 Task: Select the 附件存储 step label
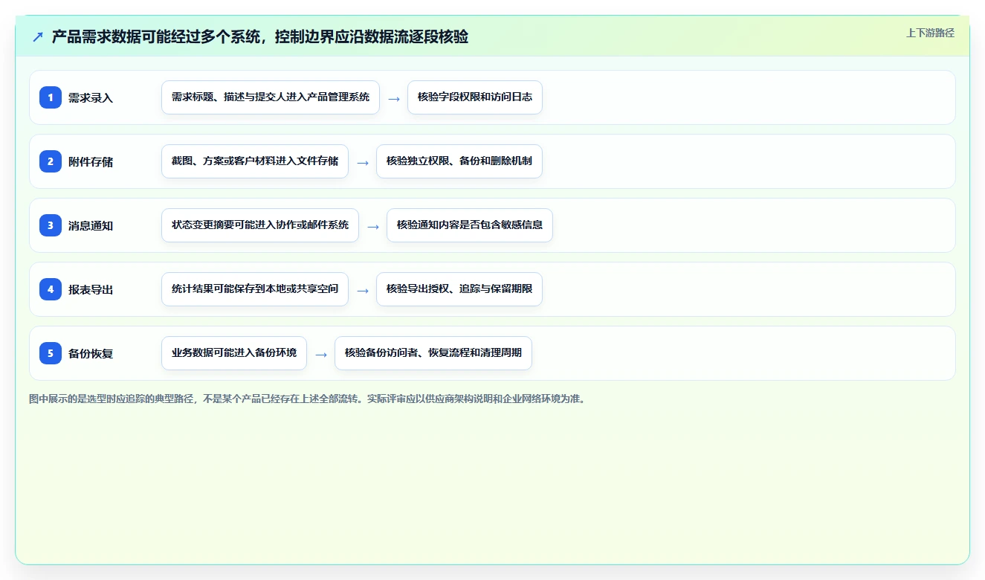[x=91, y=161]
